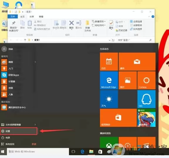Switch to the Share ribbon tab
This screenshot has height=158, width=169.
[x=32, y=17]
